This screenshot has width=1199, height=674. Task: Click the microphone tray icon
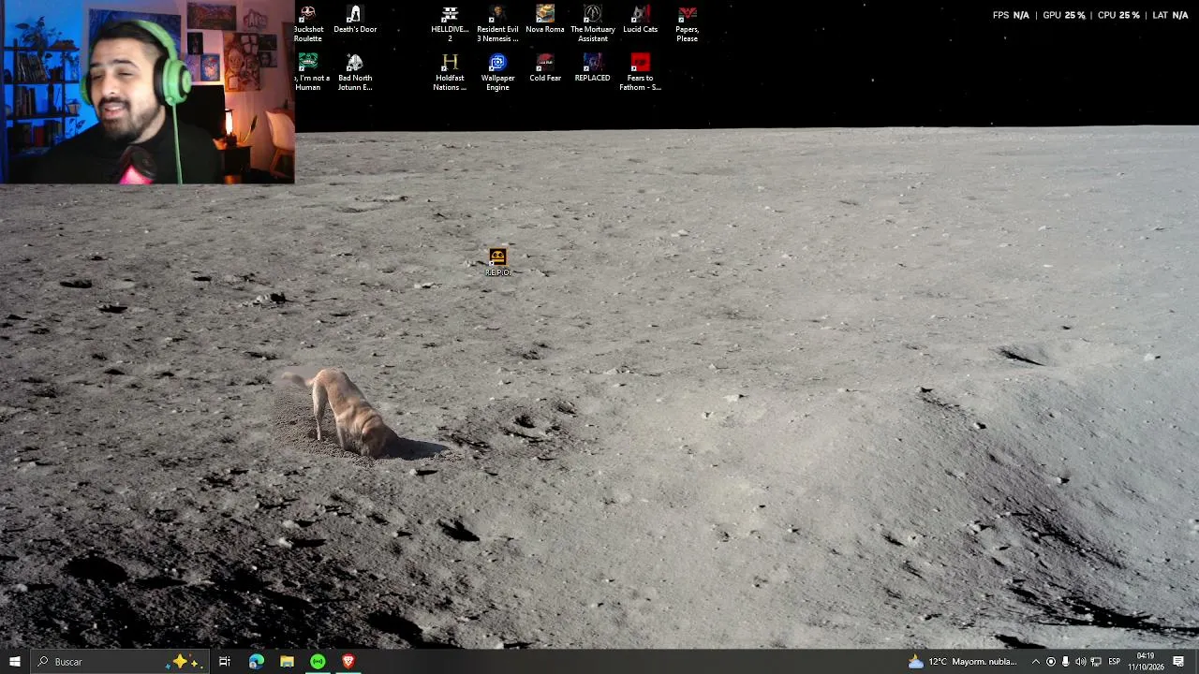point(1065,662)
